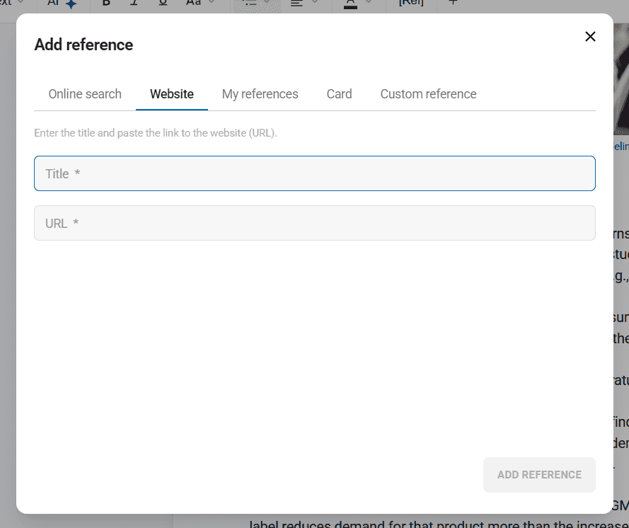
Task: Toggle bold formatting in the toolbar
Action: point(106,3)
